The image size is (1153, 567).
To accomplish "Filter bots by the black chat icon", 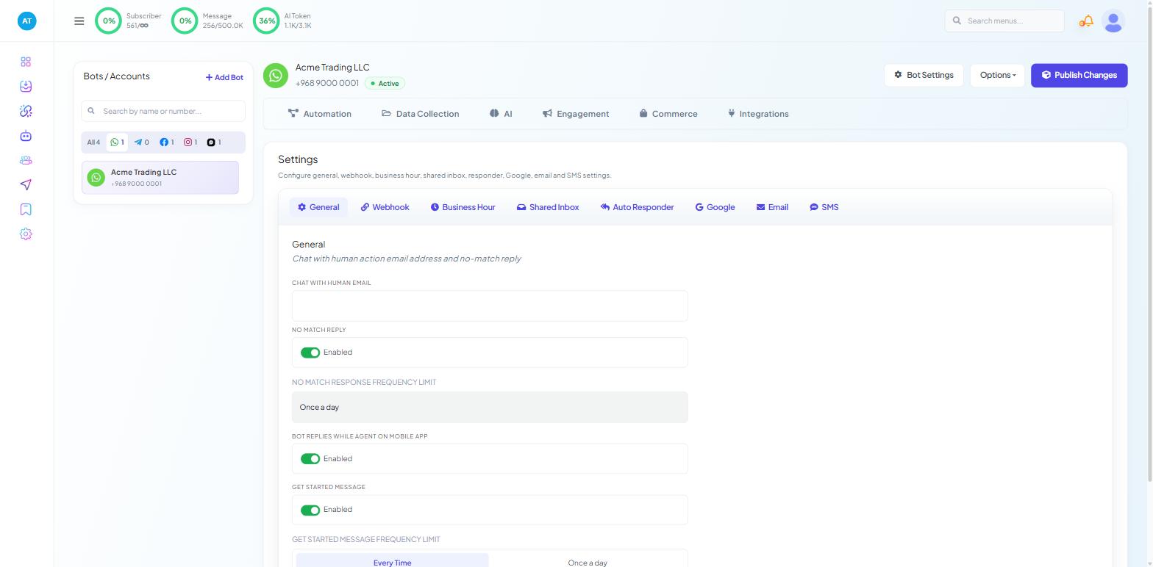I will click(x=214, y=142).
